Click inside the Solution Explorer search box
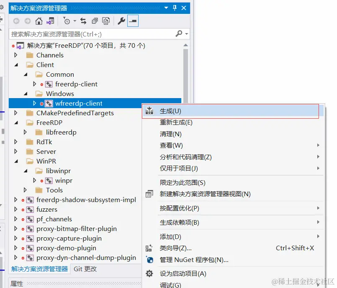 (84, 34)
